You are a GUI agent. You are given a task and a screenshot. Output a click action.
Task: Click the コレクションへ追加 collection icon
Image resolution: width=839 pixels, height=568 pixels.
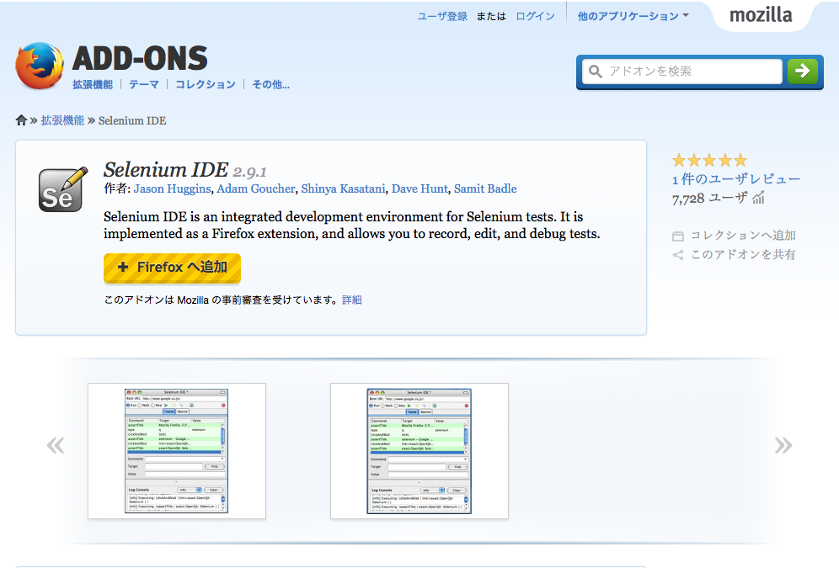click(x=678, y=236)
